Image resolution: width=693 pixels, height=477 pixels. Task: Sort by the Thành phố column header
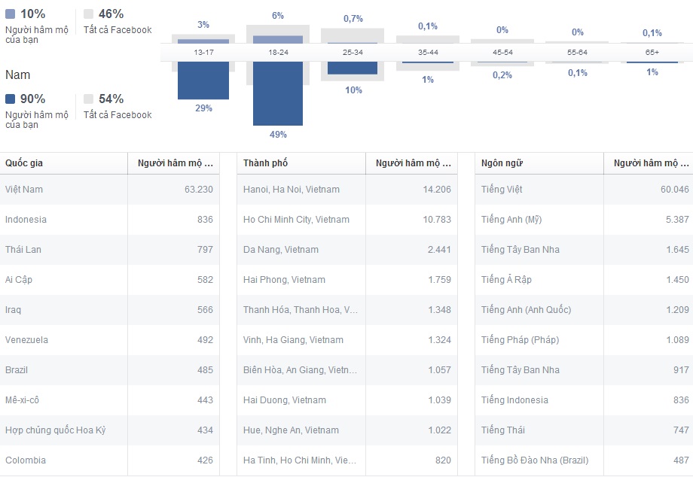click(x=265, y=163)
